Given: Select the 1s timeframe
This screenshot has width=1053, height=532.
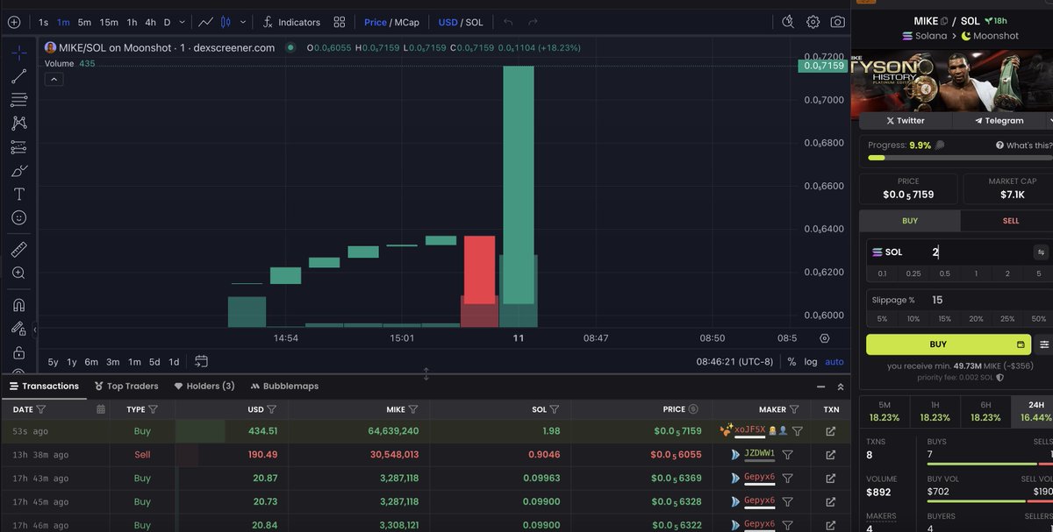Looking at the screenshot, I should pos(43,22).
